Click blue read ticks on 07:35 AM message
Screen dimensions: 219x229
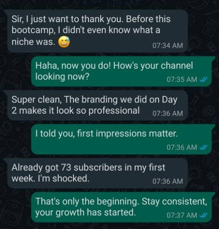(203, 79)
